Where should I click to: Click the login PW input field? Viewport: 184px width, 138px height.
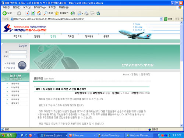[18, 56]
